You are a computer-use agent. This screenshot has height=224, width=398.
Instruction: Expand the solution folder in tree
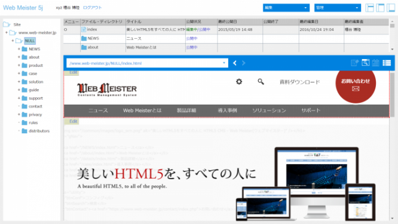pos(19,82)
